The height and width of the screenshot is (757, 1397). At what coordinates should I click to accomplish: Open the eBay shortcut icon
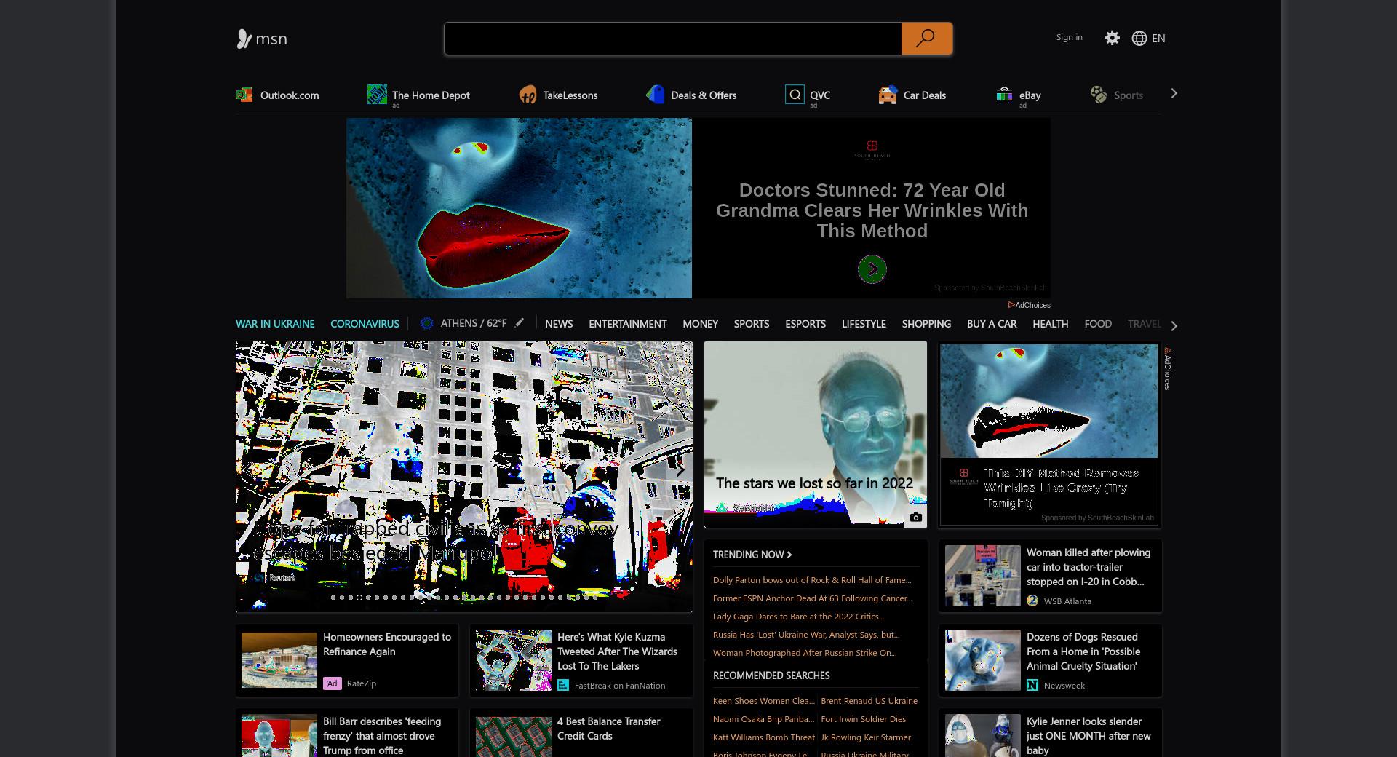pyautogui.click(x=1004, y=95)
